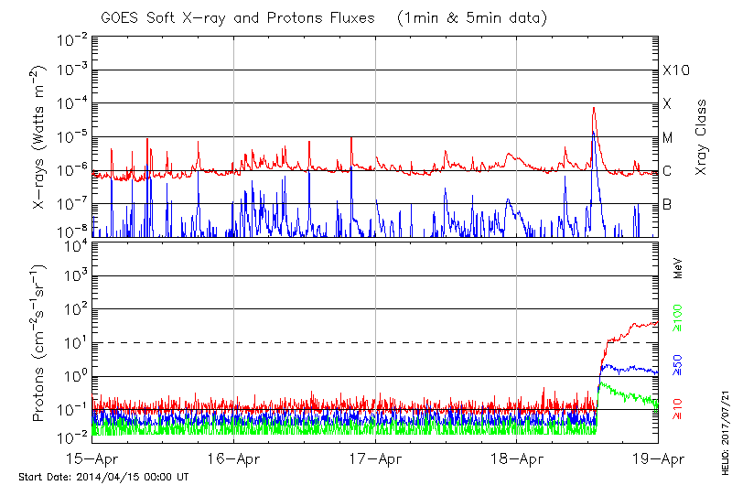Viewport: 732px width, 485px height.
Task: Click the blue ≥50 MeV legend label
Action: click(x=679, y=364)
